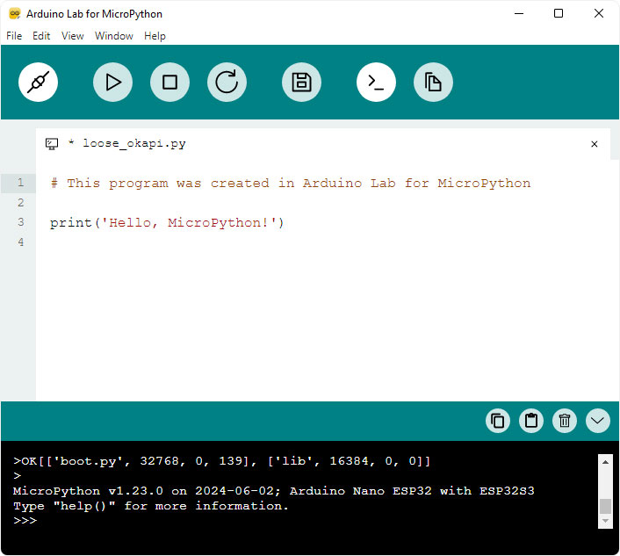Screen dimensions: 620x556
Task: Click the terminal scrollbar thumb
Action: (x=605, y=506)
